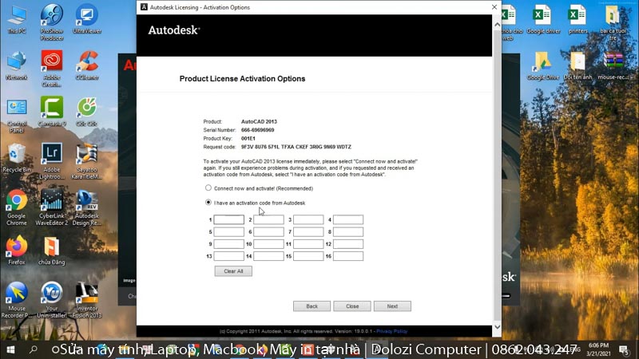
Task: Select 'Connect now and activate!' radio option
Action: point(208,187)
